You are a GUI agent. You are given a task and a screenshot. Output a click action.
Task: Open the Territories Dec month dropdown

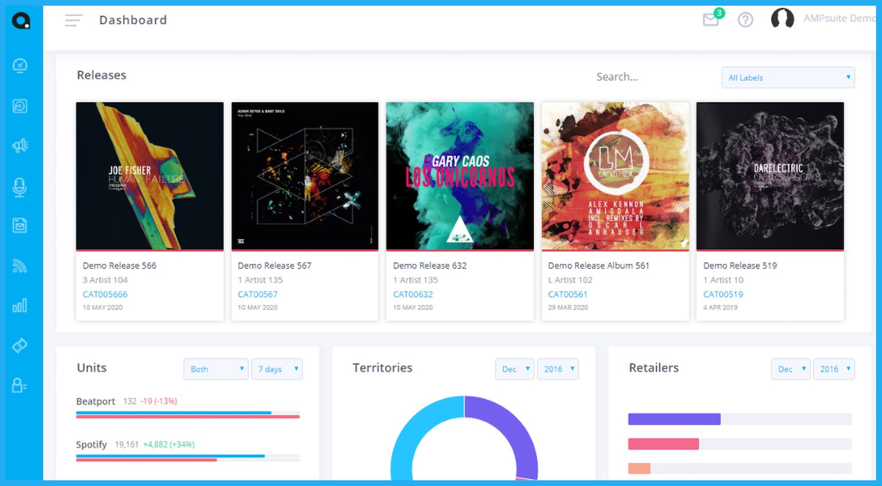[x=515, y=369]
